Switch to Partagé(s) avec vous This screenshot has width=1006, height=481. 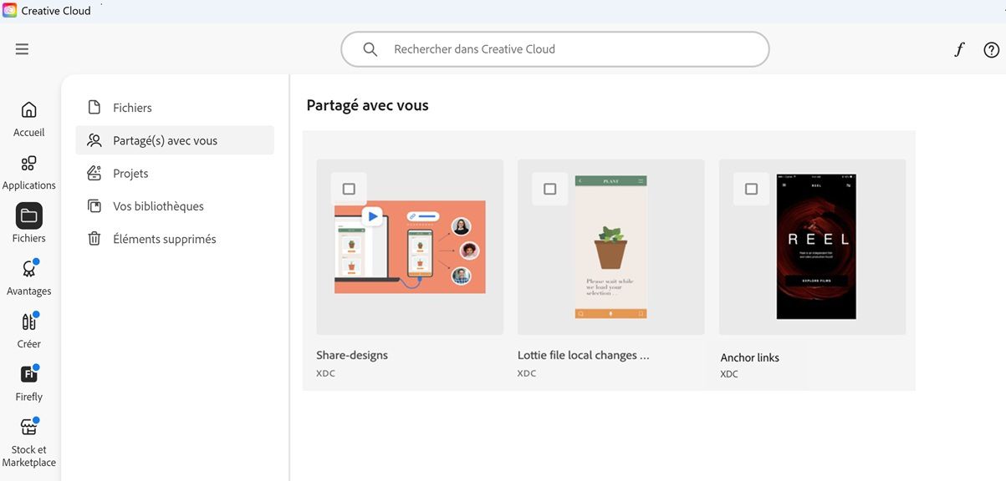pos(165,139)
